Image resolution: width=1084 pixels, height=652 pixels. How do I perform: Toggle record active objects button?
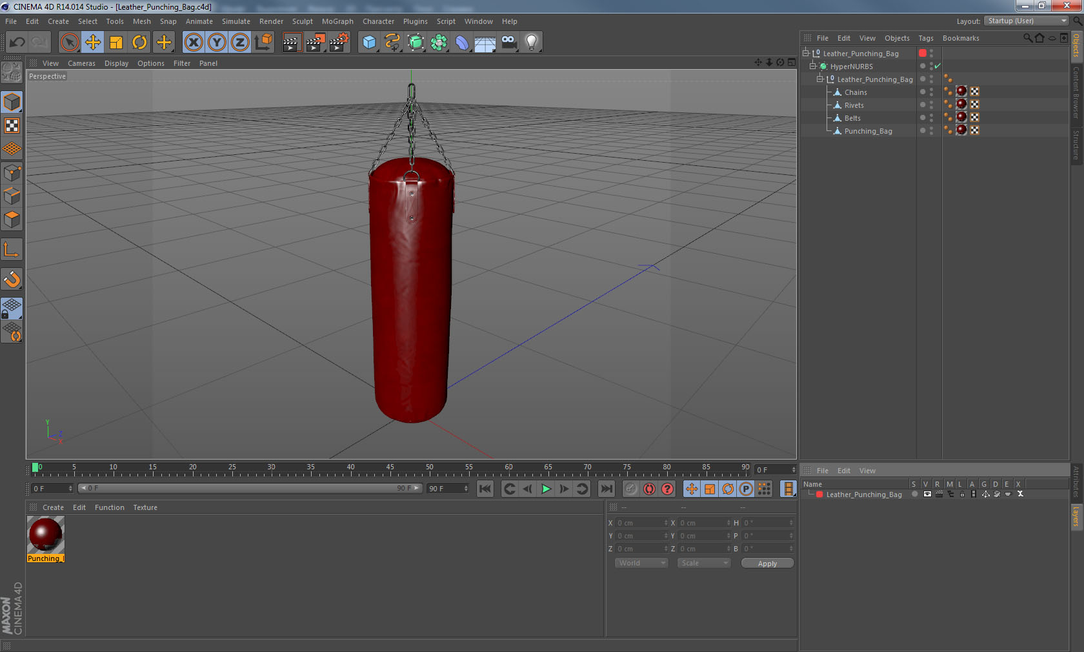(x=631, y=489)
